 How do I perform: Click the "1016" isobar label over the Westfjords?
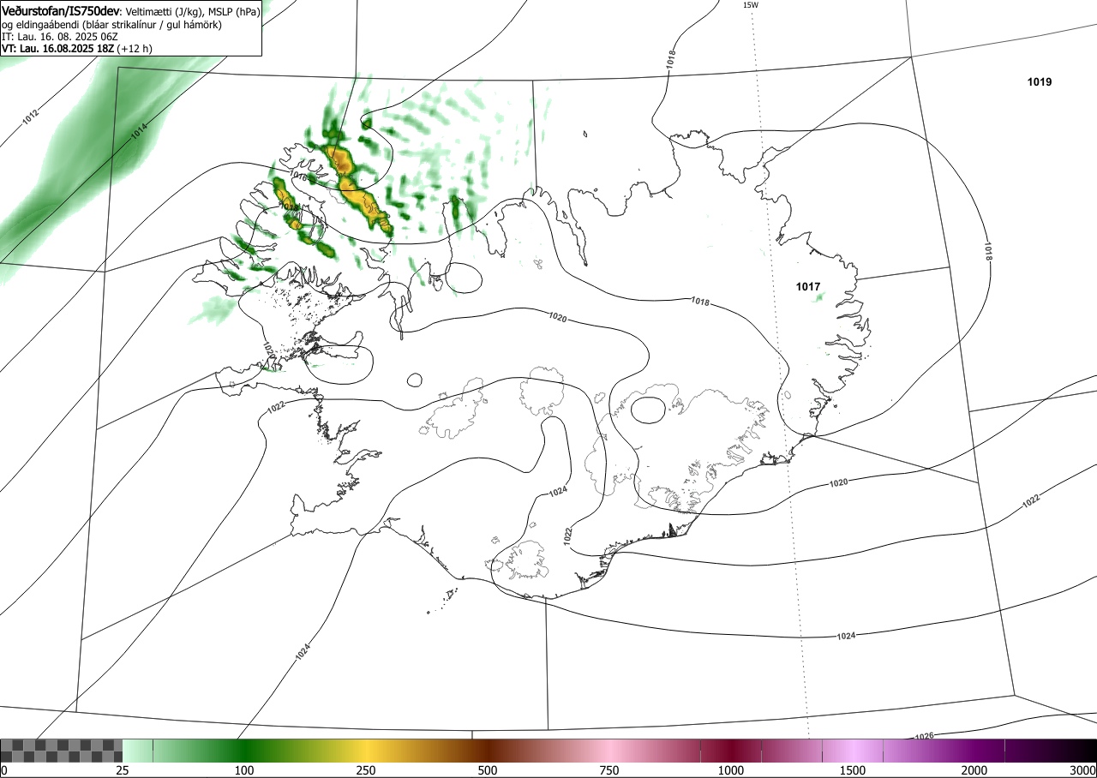[297, 175]
